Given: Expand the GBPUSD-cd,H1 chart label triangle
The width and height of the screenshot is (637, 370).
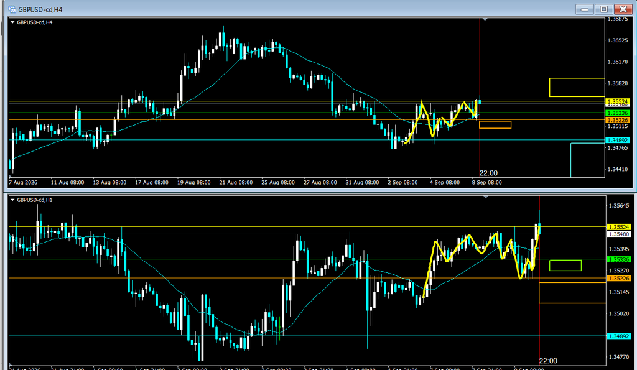Looking at the screenshot, I should [12, 200].
